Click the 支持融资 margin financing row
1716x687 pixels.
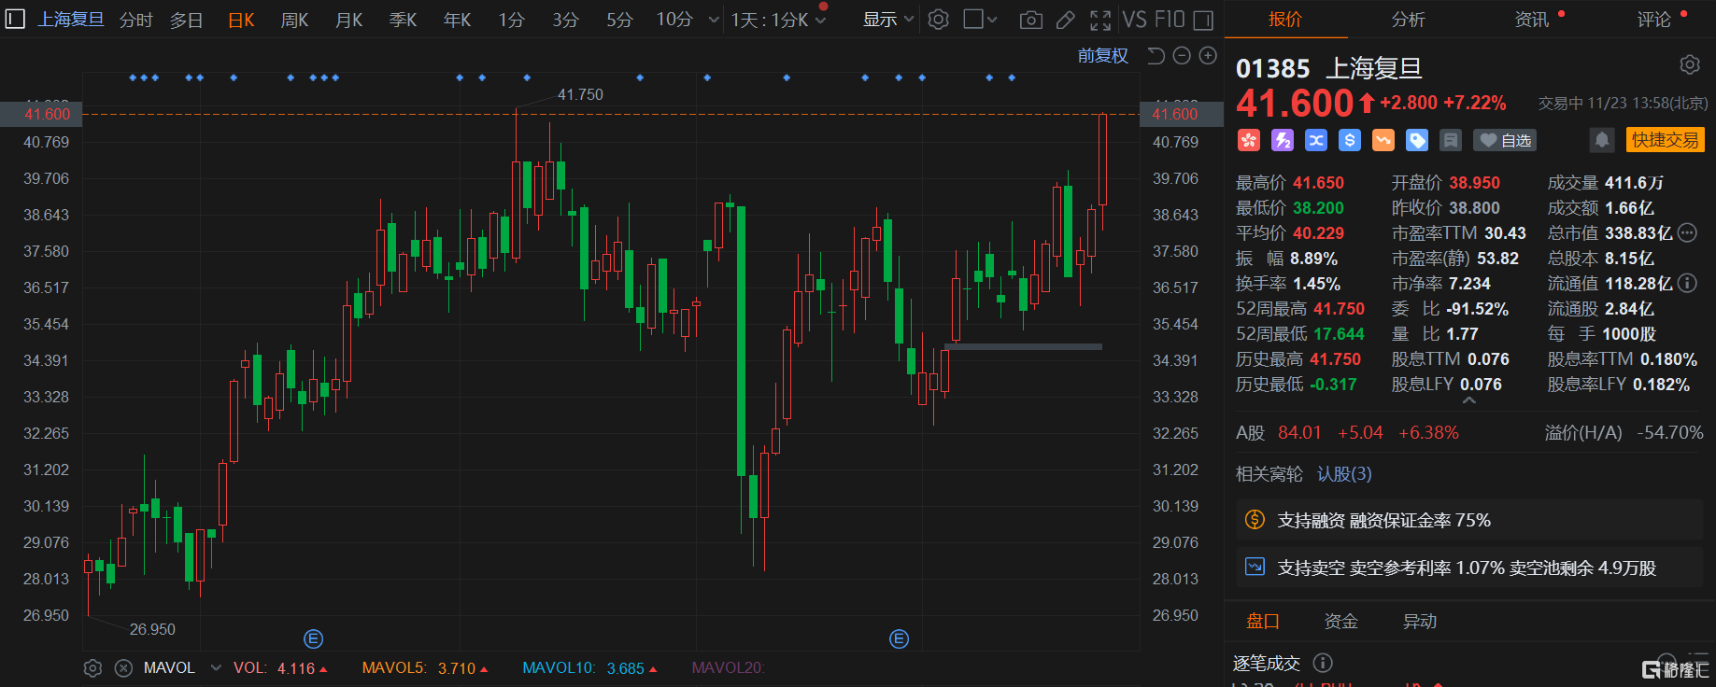tap(1469, 520)
